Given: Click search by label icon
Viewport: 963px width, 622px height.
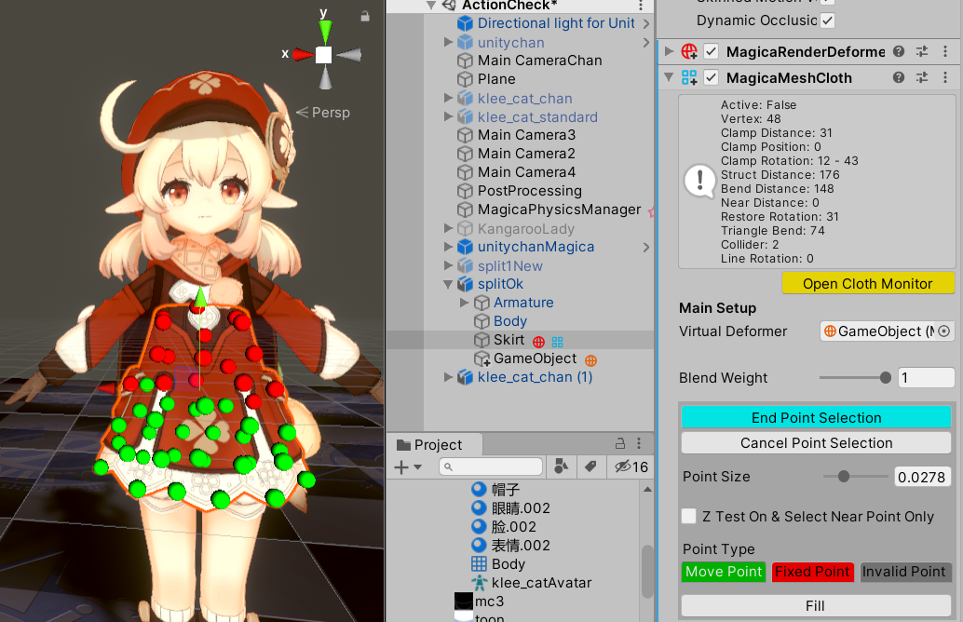Looking at the screenshot, I should [x=590, y=466].
